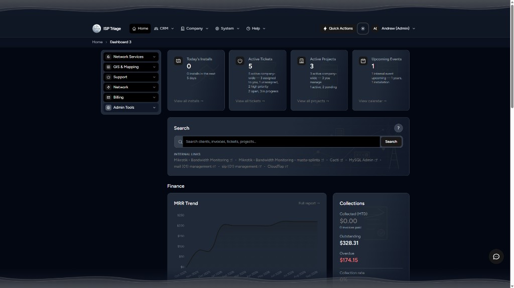Click the Billing sidebar icon
The height and width of the screenshot is (288, 514).
click(x=108, y=98)
